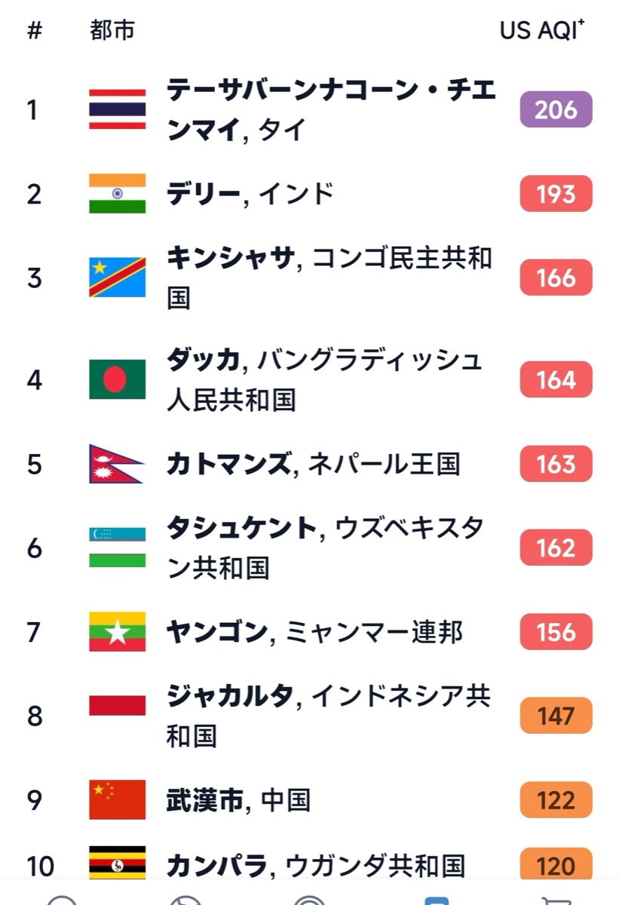Screen dimensions: 619x905
Task: Click the India flag beside デリー
Action: [117, 194]
